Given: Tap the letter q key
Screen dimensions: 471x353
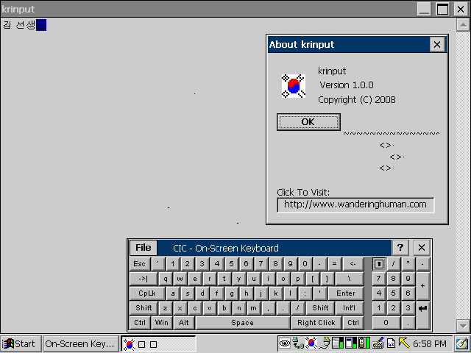Looking at the screenshot, I should pyautogui.click(x=166, y=279).
